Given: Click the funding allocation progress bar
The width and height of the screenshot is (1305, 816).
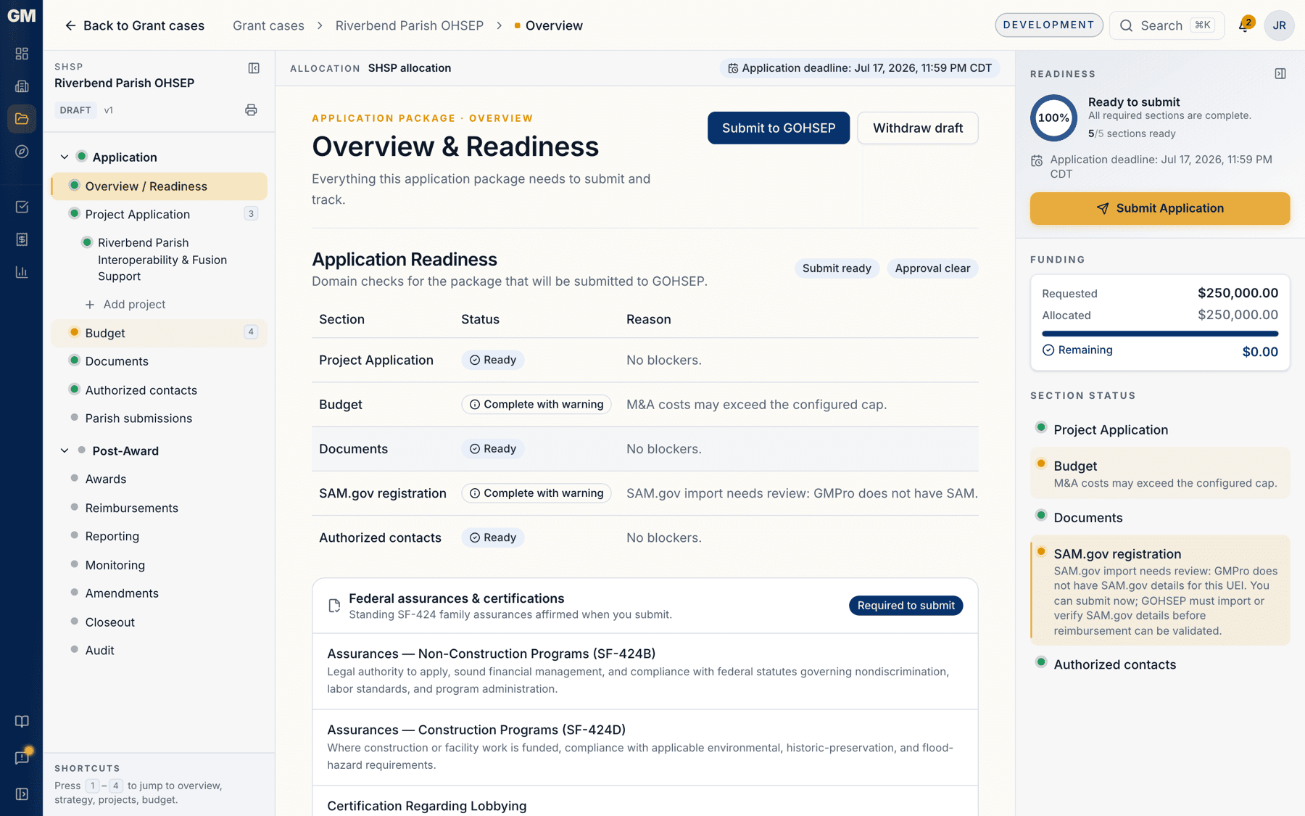Looking at the screenshot, I should tap(1160, 334).
